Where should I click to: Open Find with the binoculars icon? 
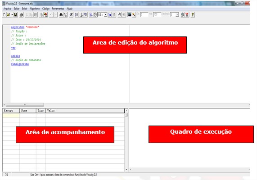(x=61, y=15)
